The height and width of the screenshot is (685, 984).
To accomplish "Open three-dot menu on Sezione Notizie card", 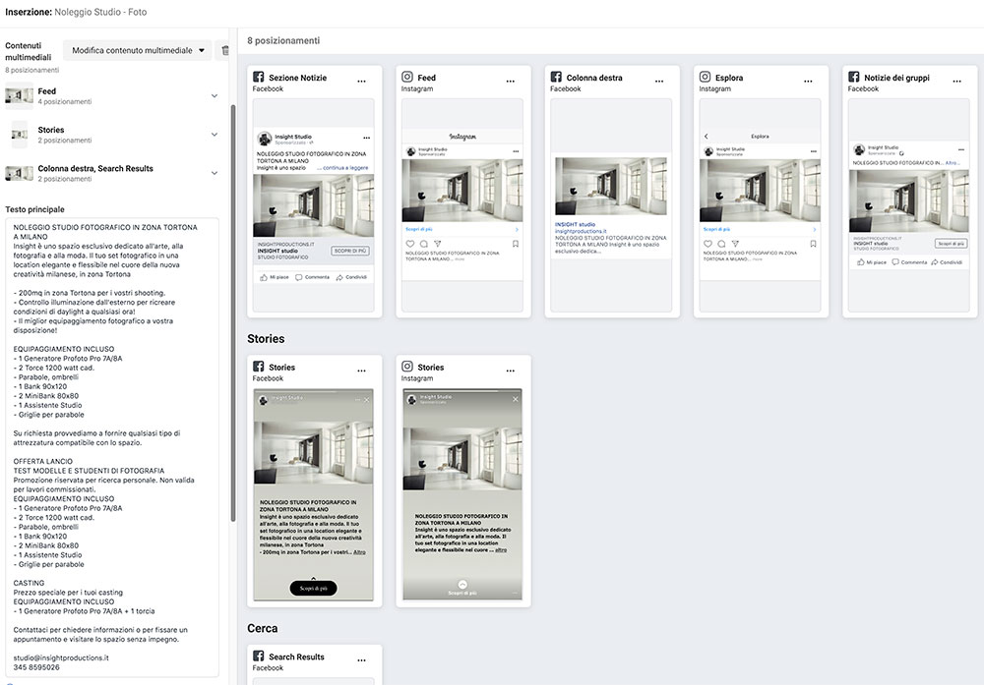I will [x=362, y=81].
